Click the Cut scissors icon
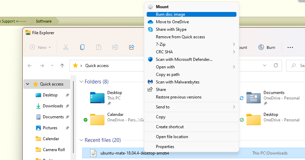Viewport: 305px width, 160px height. (x=66, y=47)
